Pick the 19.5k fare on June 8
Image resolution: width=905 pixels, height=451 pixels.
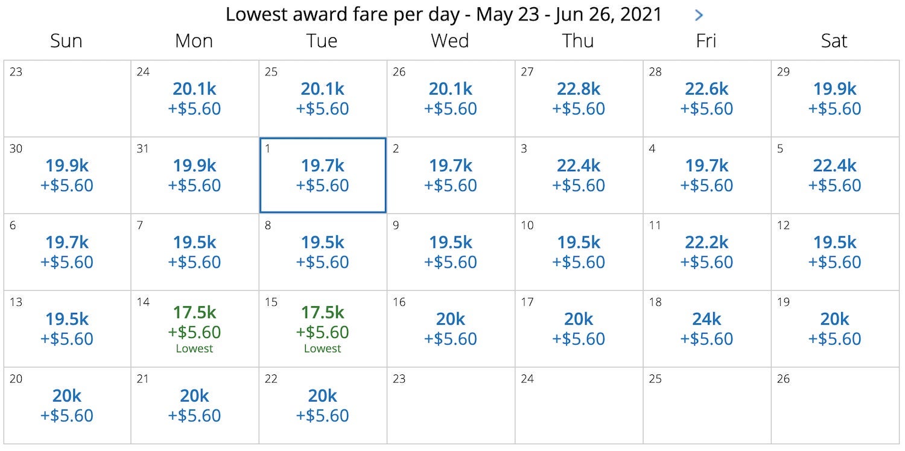click(323, 251)
